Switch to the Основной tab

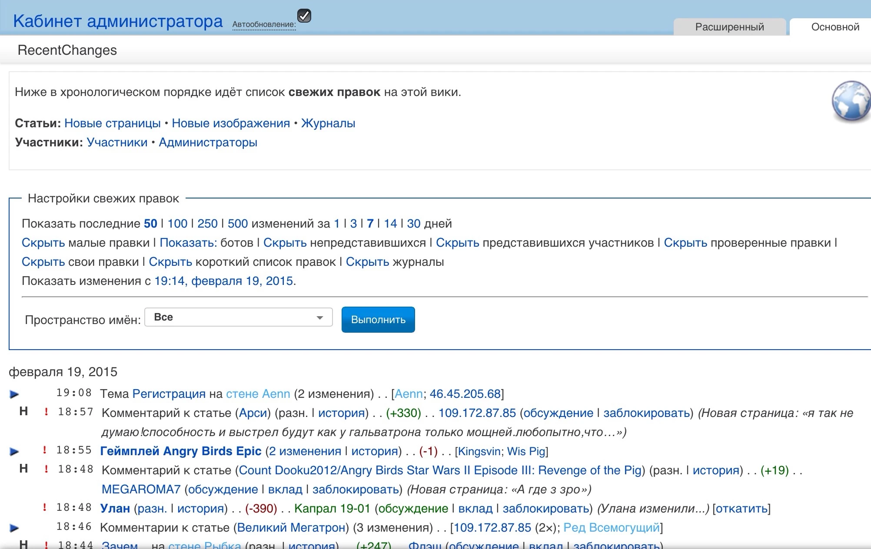tap(835, 27)
